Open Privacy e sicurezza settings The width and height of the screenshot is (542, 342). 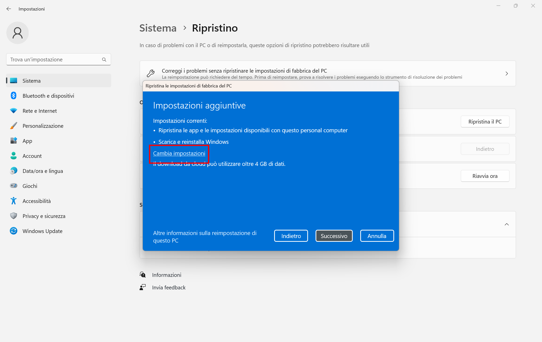[x=44, y=216]
